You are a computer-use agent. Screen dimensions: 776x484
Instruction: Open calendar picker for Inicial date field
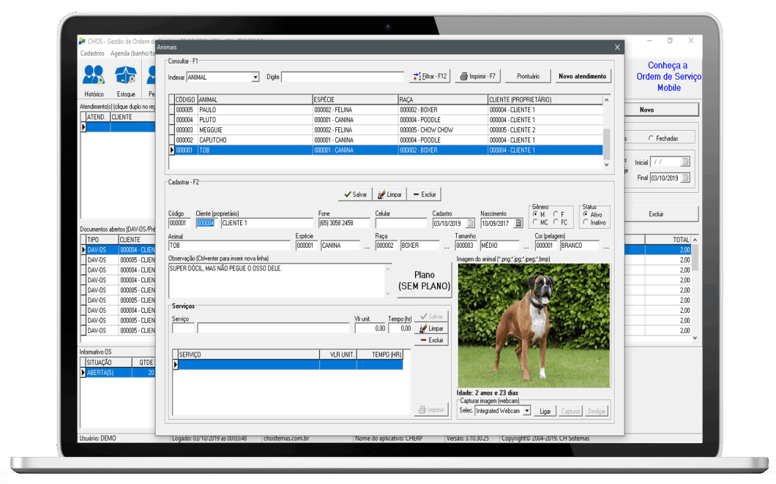pos(685,162)
